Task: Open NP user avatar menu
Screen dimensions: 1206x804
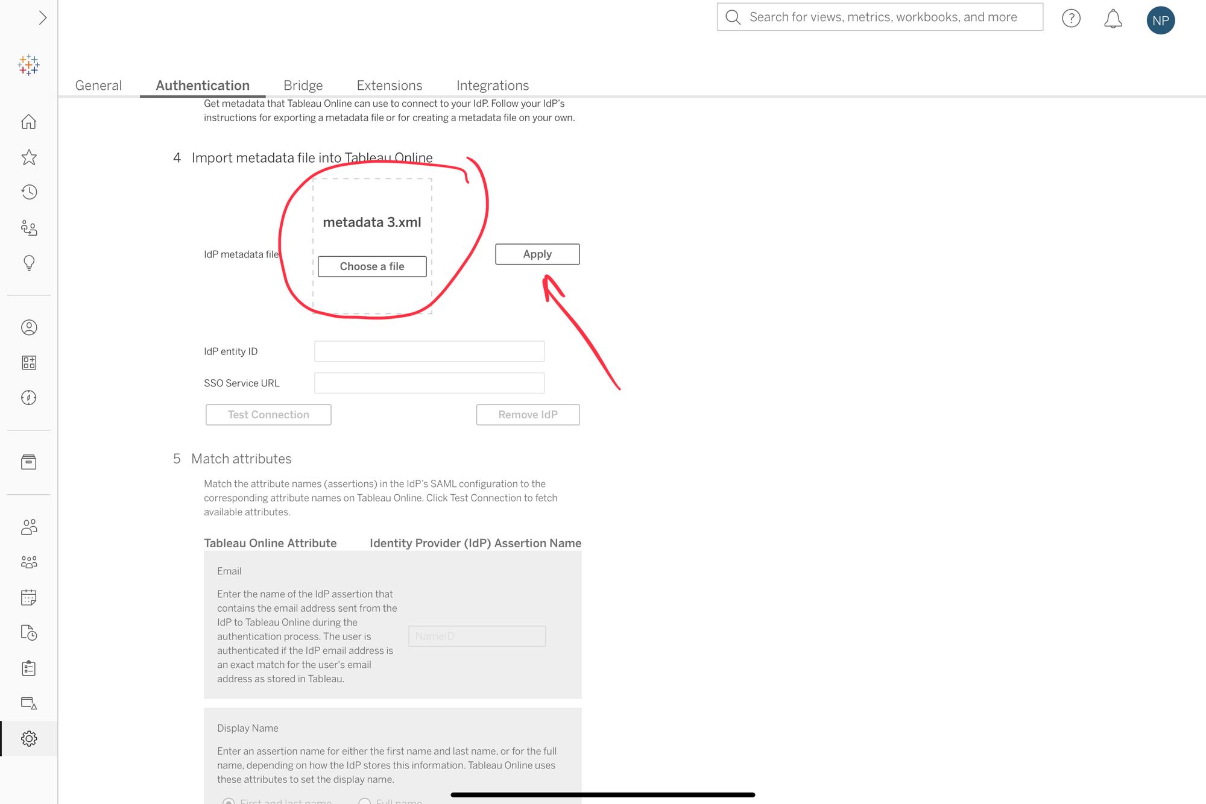Action: pos(1160,20)
